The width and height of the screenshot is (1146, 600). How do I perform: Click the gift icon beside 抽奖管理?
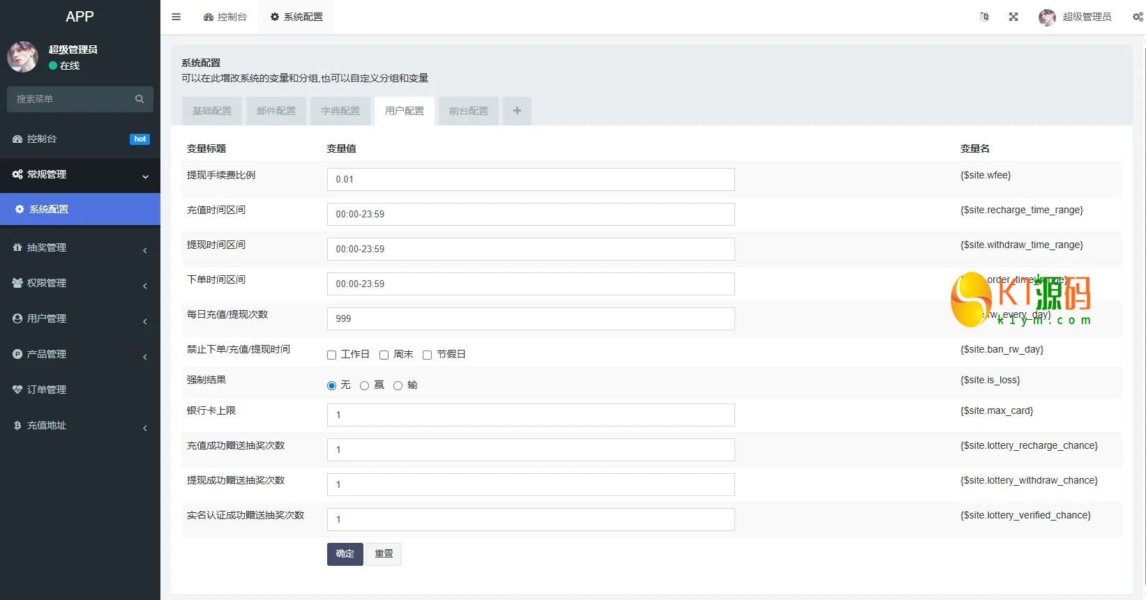click(17, 247)
